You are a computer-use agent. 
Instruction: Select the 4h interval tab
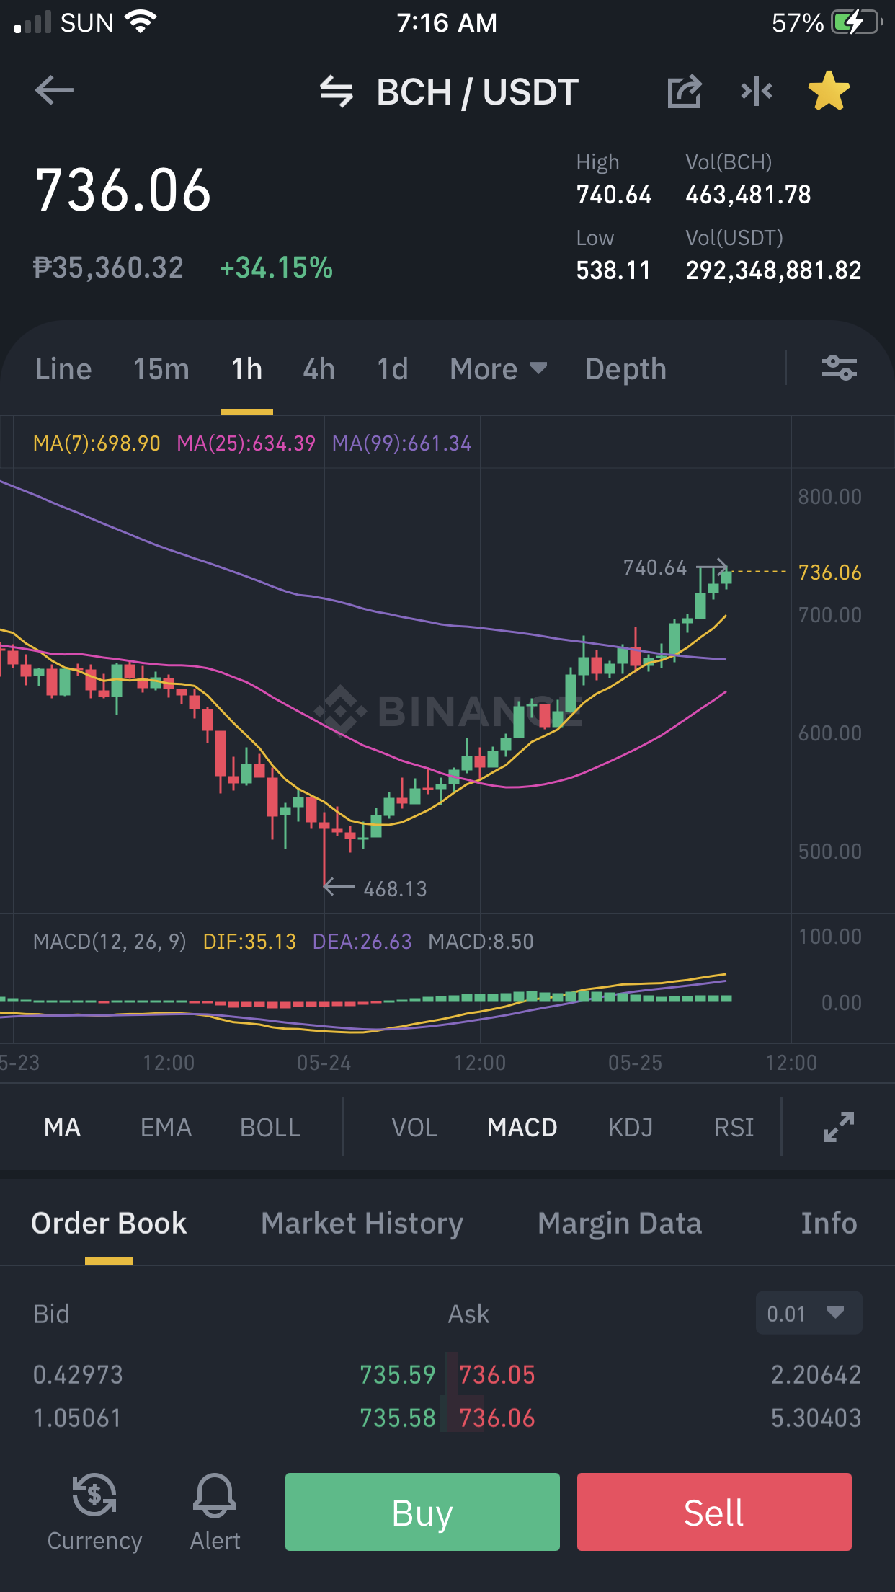(319, 369)
